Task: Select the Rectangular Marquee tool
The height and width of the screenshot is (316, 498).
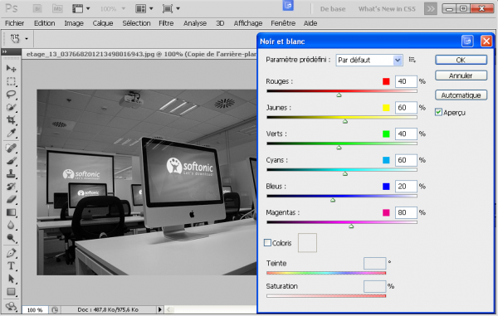Action: pyautogui.click(x=11, y=81)
